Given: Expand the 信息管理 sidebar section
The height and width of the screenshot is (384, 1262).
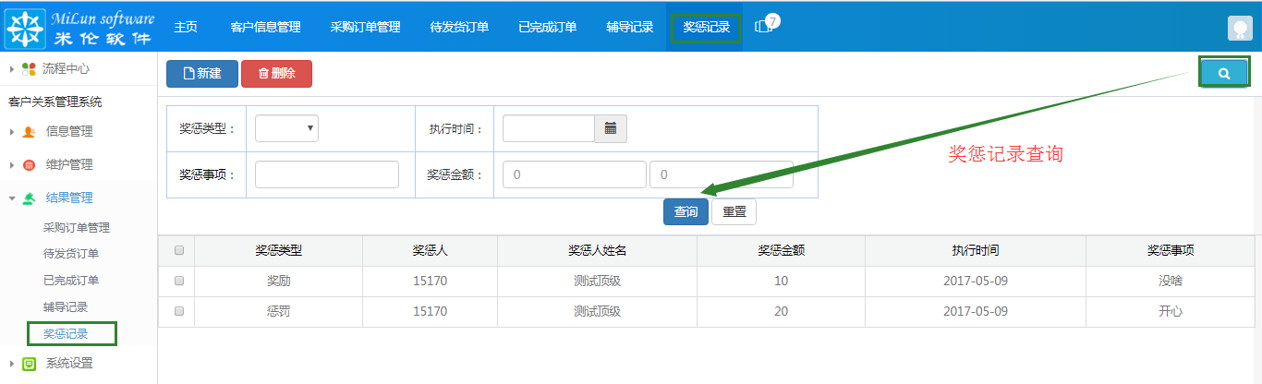Looking at the screenshot, I should (x=68, y=132).
